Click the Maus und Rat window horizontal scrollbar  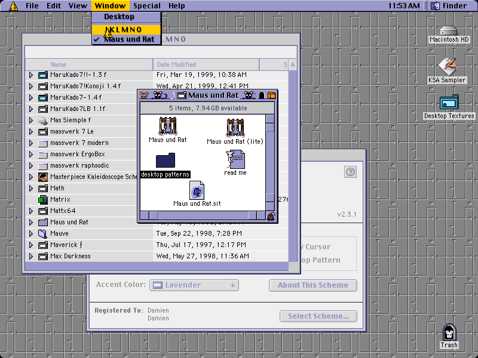coord(203,215)
